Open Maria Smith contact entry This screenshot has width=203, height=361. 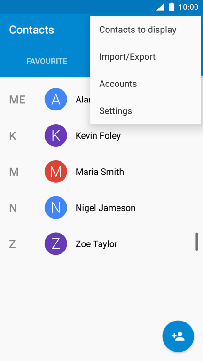pyautogui.click(x=101, y=172)
